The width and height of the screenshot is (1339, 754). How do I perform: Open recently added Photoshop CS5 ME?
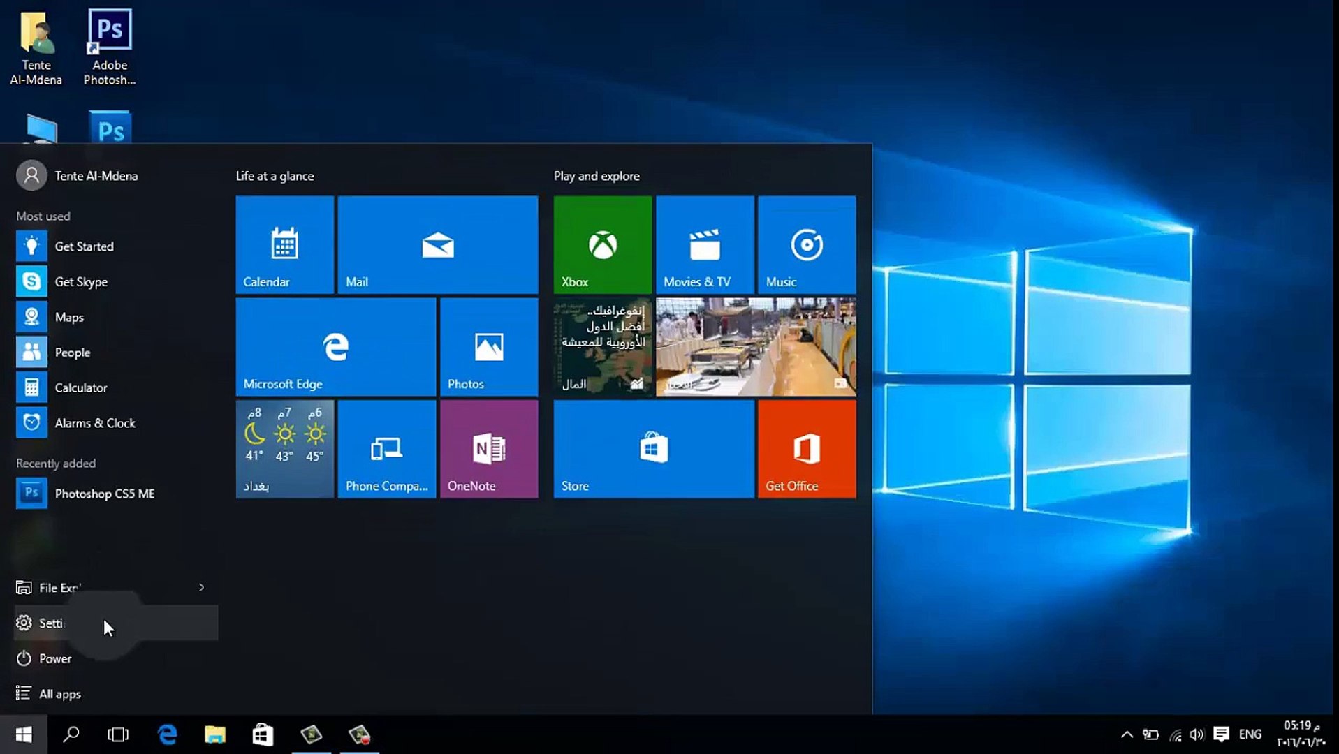pos(116,494)
